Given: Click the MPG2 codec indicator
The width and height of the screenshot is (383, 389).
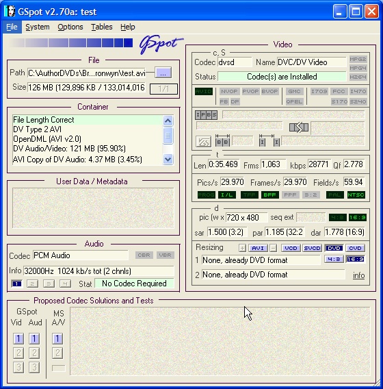Looking at the screenshot, I should 358,59.
